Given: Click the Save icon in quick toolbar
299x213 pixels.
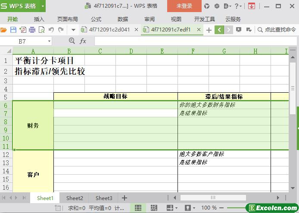Looking at the screenshot, I should pyautogui.click(x=13, y=30).
